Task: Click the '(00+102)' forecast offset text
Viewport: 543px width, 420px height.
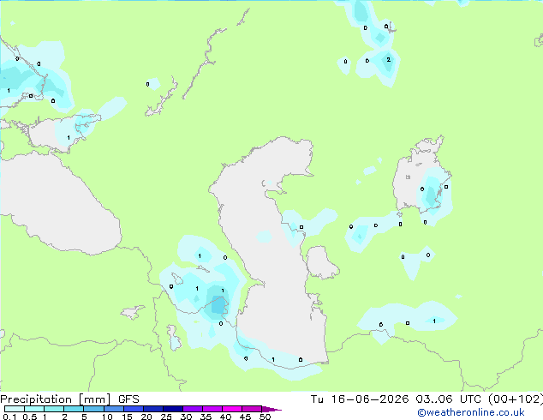Action: (x=516, y=399)
